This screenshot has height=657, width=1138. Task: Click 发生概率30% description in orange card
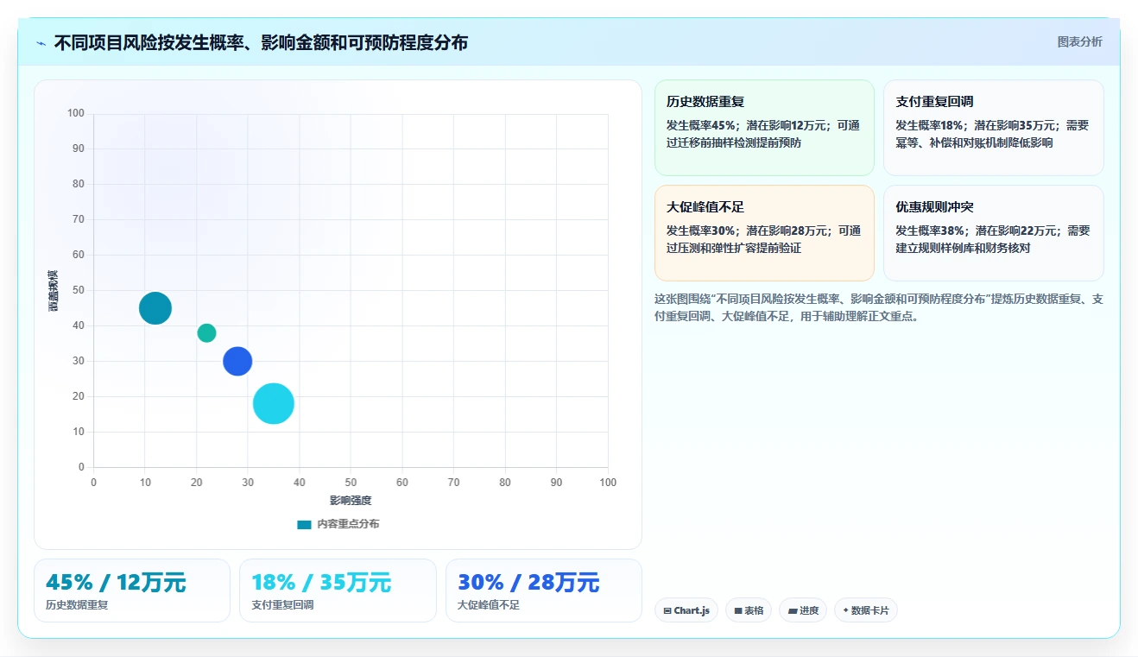(x=763, y=239)
